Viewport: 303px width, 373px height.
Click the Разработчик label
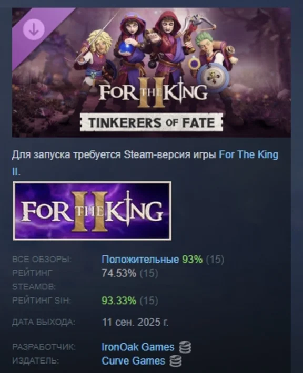[x=44, y=347]
